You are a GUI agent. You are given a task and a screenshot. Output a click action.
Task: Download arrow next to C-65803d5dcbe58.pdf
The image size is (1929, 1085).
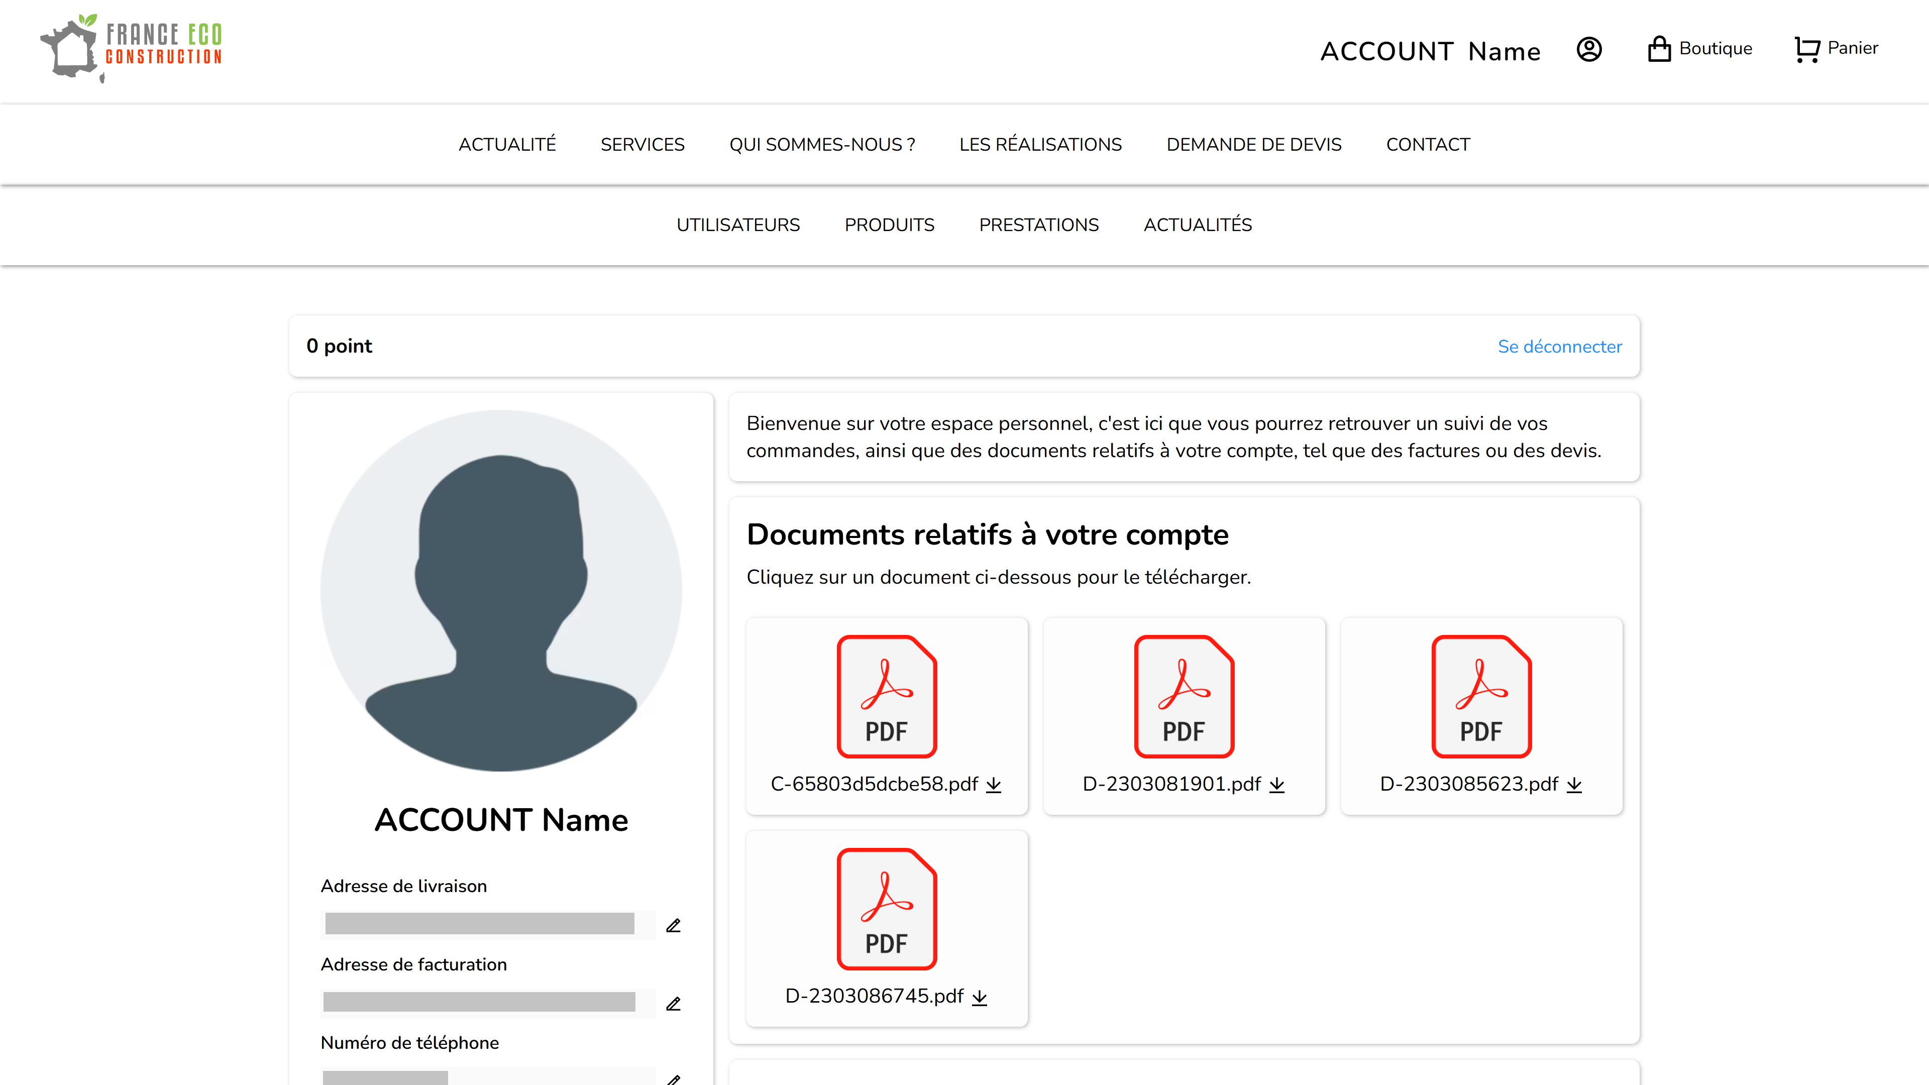994,785
